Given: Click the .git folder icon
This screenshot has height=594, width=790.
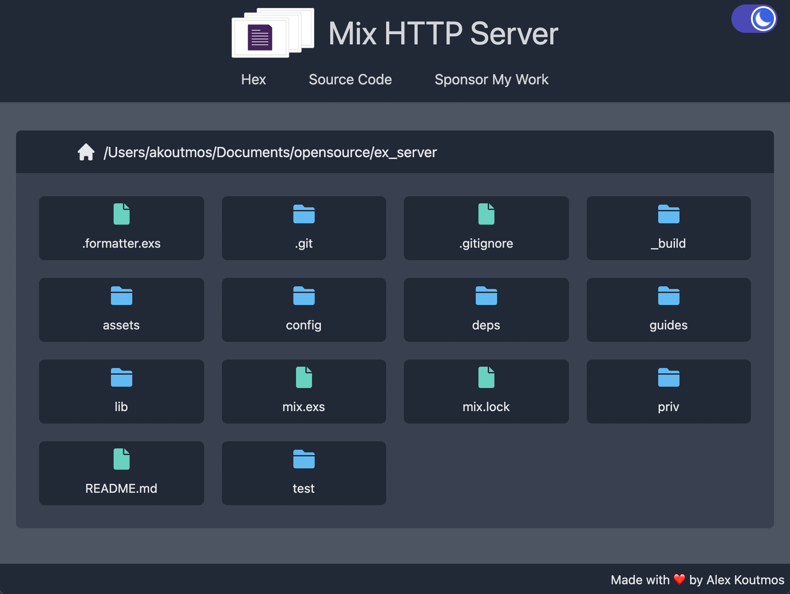Looking at the screenshot, I should click(304, 214).
